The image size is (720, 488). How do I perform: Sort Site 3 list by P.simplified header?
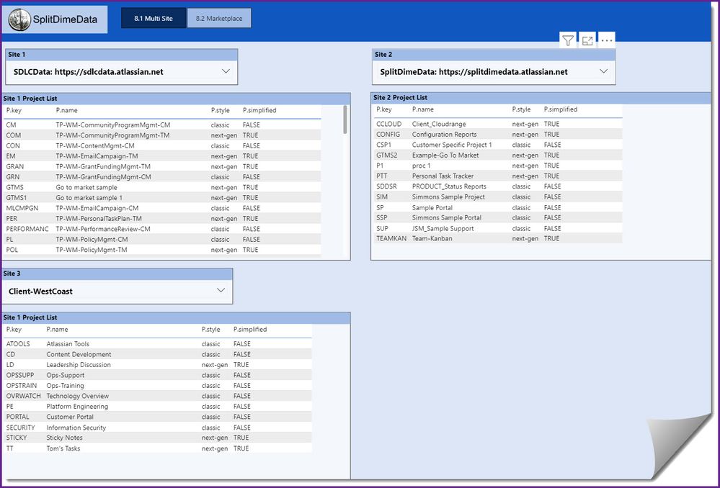tap(250, 330)
